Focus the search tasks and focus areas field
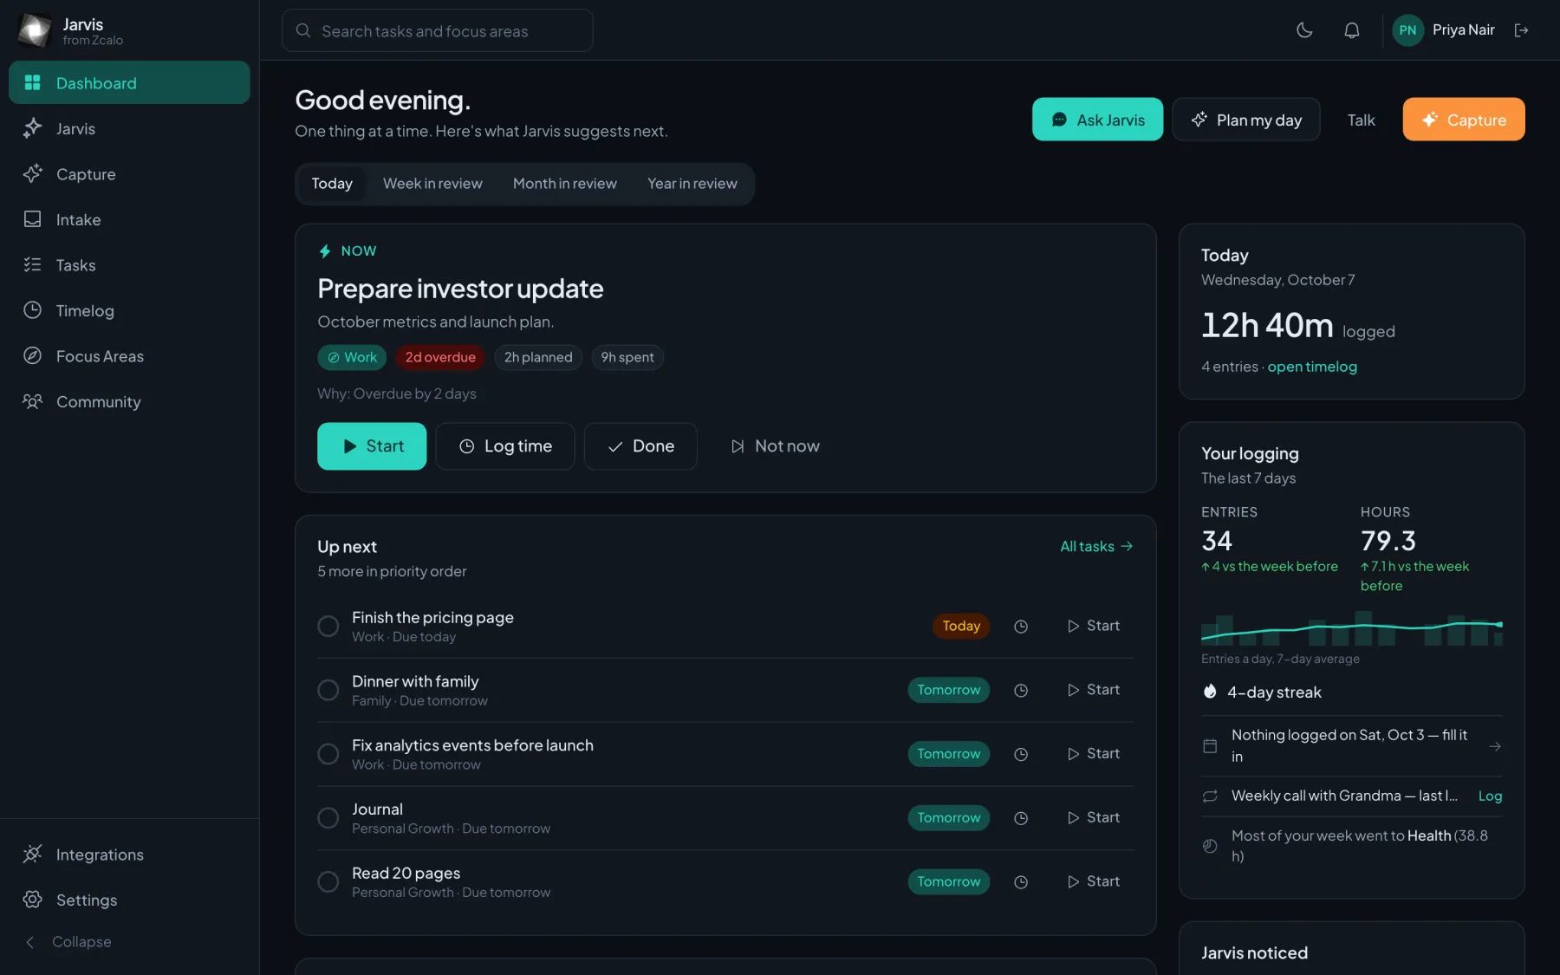Viewport: 1560px width, 975px height. (438, 30)
